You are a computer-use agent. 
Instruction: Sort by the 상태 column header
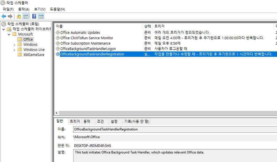147,26
